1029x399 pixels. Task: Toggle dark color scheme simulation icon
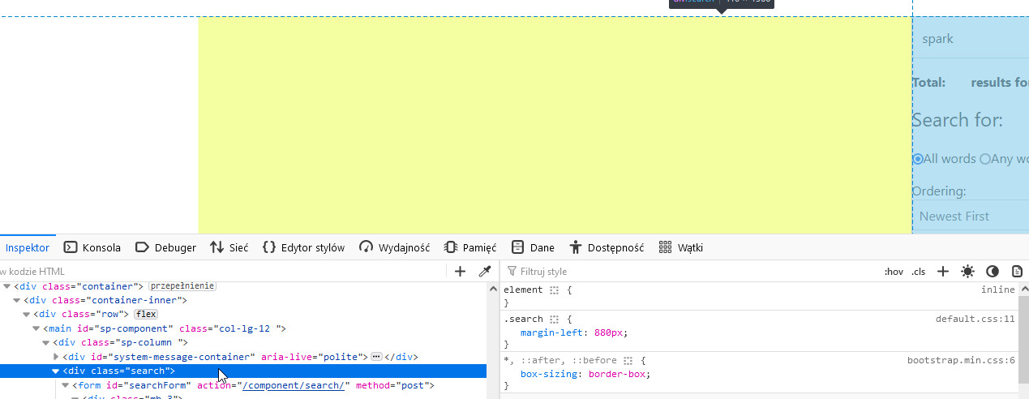pyautogui.click(x=992, y=272)
